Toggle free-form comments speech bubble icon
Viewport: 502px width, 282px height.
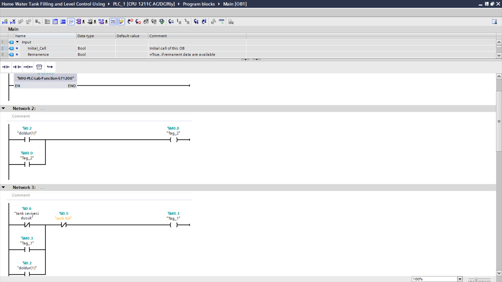(x=71, y=22)
